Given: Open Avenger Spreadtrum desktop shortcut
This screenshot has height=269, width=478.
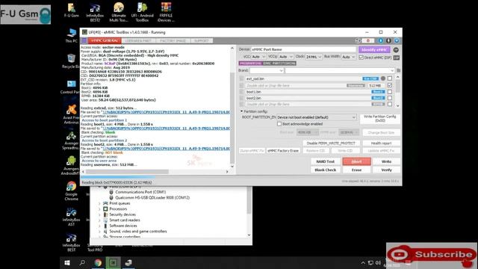Looking at the screenshot, I should coord(71,140).
